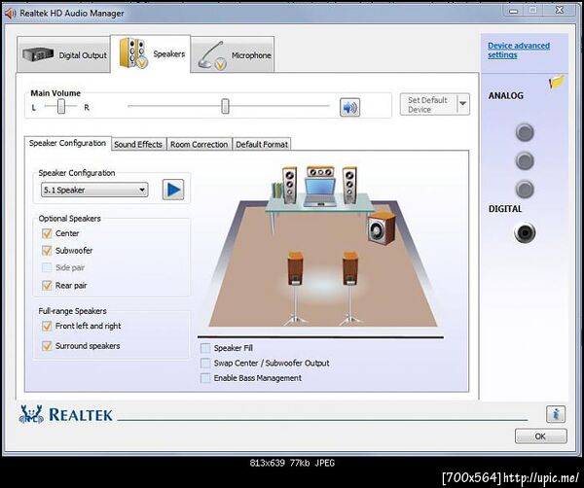Click the middle analog jack
584x488 pixels.
[x=525, y=161]
